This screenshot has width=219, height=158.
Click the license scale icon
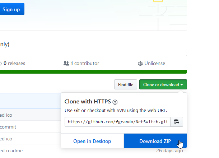(x=140, y=64)
